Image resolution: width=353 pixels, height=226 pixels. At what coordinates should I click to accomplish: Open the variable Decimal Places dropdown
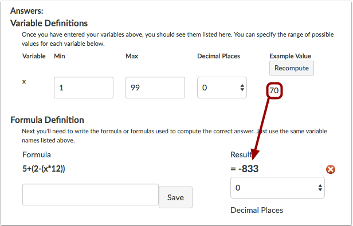click(x=222, y=88)
